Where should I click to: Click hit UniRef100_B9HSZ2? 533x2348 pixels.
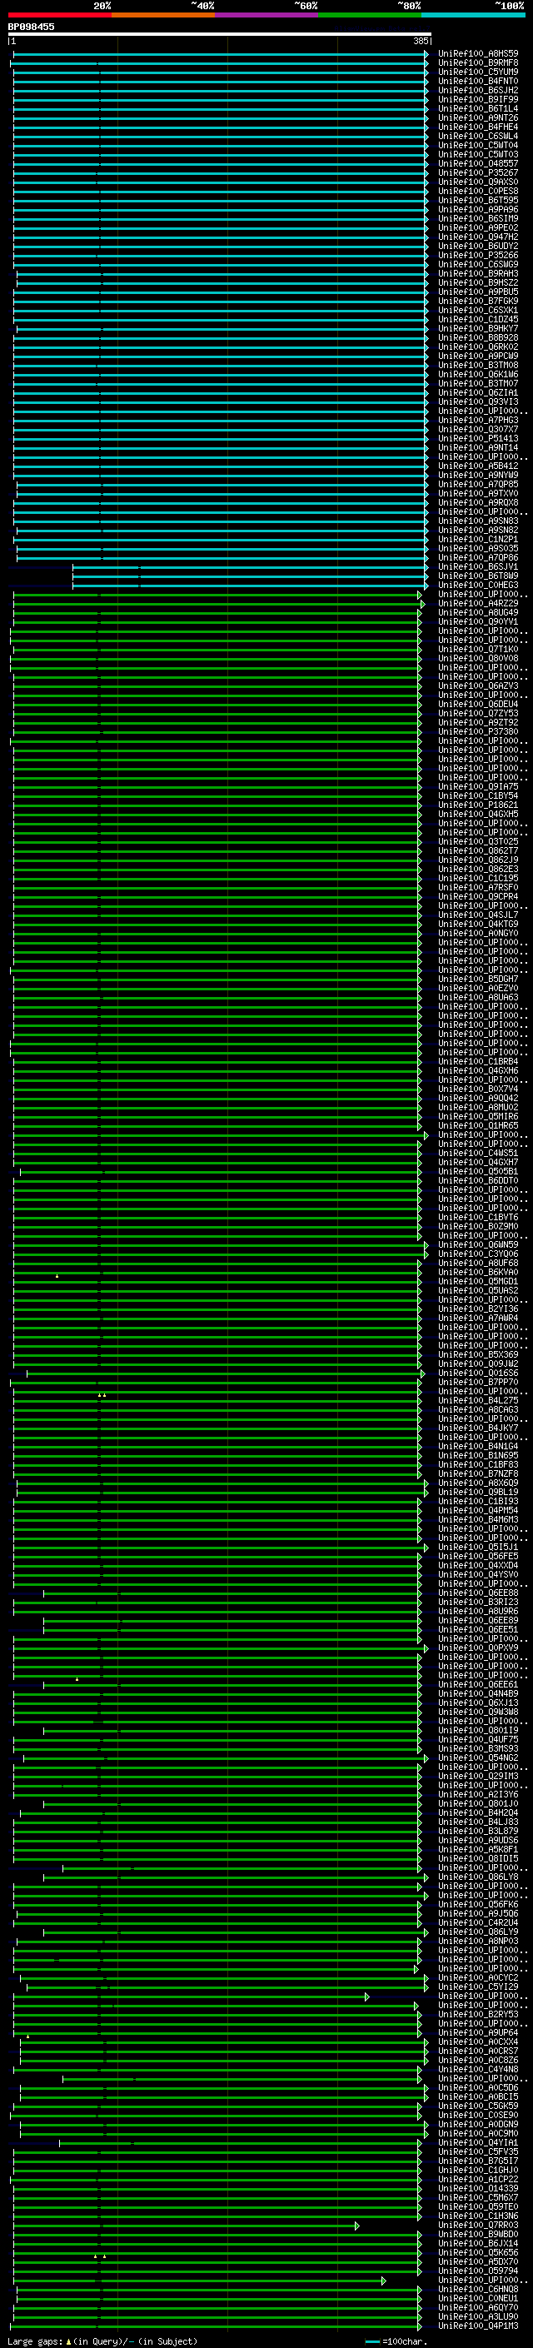[478, 282]
